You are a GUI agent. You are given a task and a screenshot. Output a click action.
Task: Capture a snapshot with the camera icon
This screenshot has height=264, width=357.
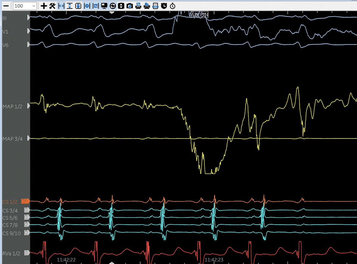coord(129,6)
